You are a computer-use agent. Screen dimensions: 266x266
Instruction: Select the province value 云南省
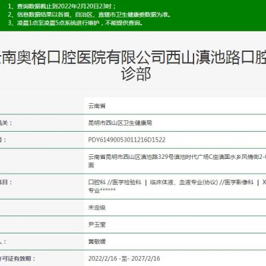[97, 106]
